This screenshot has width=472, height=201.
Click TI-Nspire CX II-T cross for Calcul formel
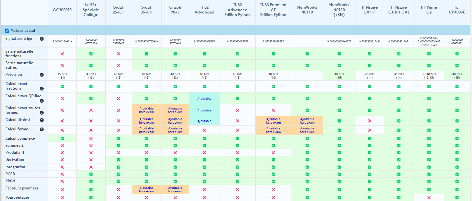click(370, 130)
